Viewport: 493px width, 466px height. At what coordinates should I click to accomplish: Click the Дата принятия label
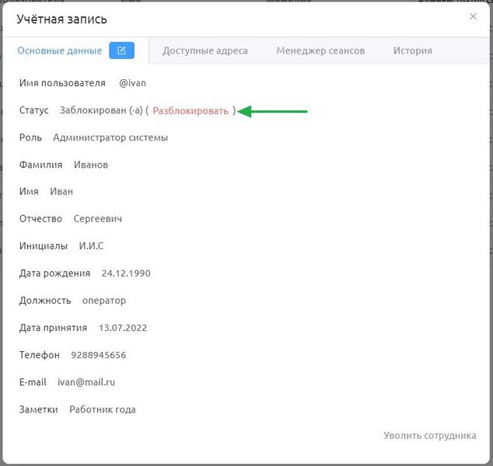point(53,328)
